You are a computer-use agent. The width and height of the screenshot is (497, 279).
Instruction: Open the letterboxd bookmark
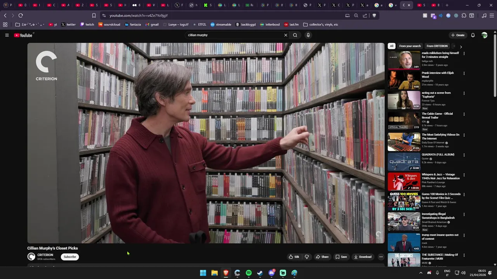coord(269,24)
